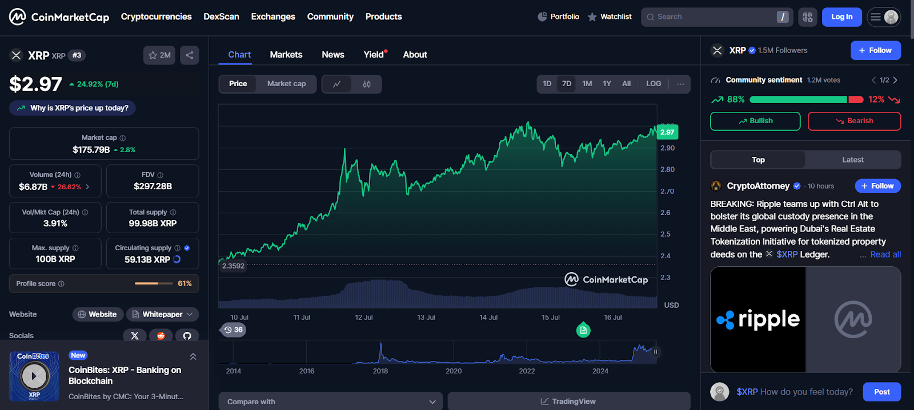Select Price chart toggle
This screenshot has height=410, width=914.
[x=238, y=84]
